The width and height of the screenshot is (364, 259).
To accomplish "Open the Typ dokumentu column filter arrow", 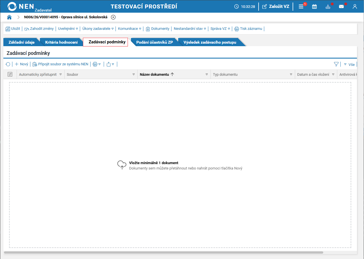I will click(291, 75).
